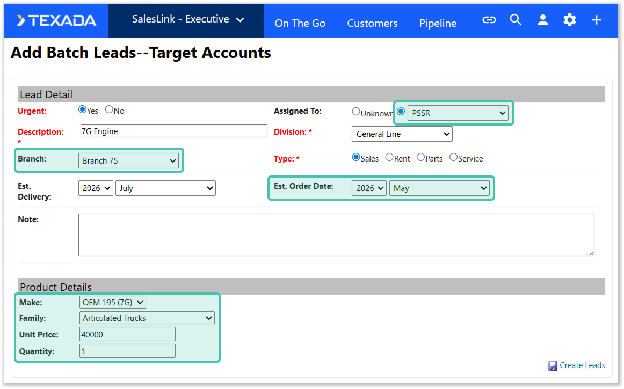Viewport: 624px width, 389px height.
Task: Click the save disk icon beside Create Leads
Action: coord(553,366)
